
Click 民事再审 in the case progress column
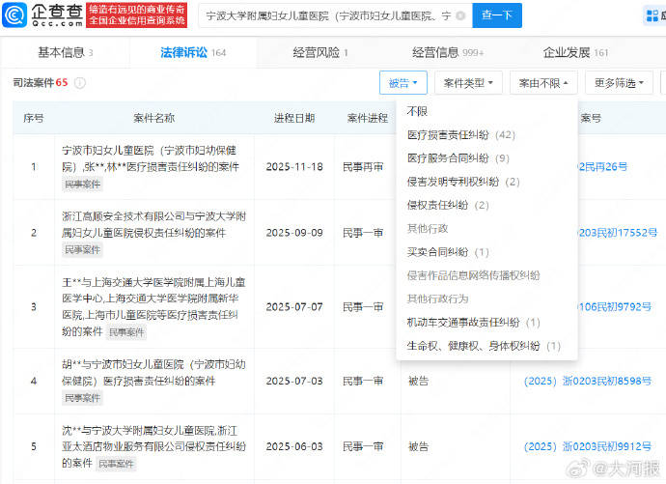pyautogui.click(x=363, y=166)
